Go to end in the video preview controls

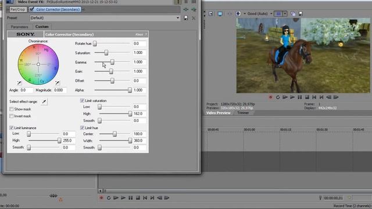click(x=321, y=97)
